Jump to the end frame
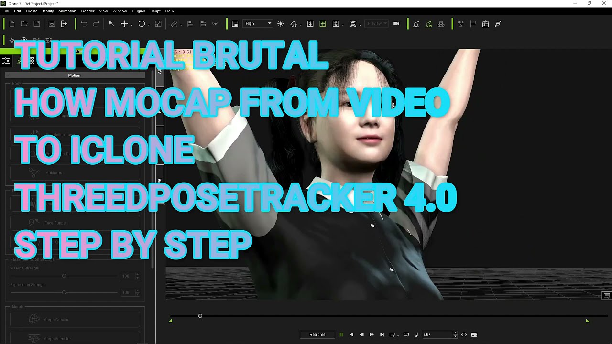The width and height of the screenshot is (612, 344). coord(382,335)
